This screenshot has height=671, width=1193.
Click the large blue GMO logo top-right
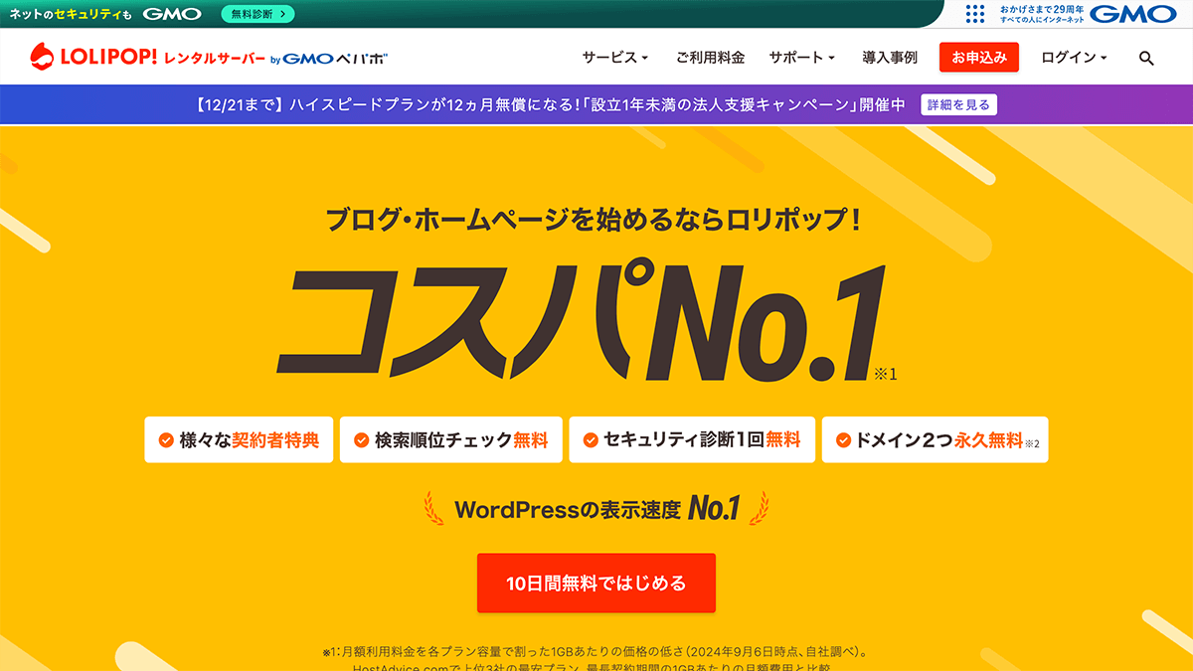click(x=1133, y=14)
